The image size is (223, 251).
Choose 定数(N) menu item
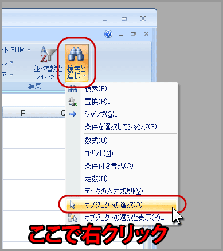[x=121, y=179]
